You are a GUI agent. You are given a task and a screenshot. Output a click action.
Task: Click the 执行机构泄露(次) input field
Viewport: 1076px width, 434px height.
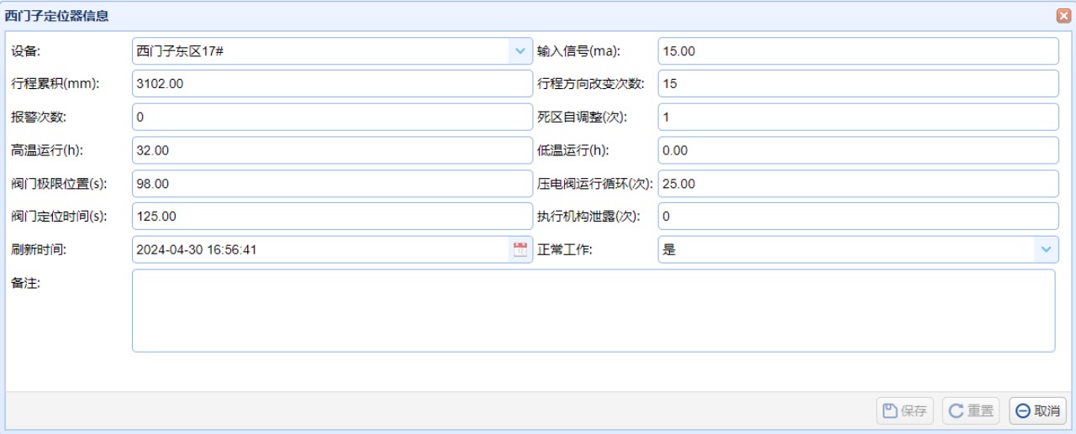(x=857, y=217)
